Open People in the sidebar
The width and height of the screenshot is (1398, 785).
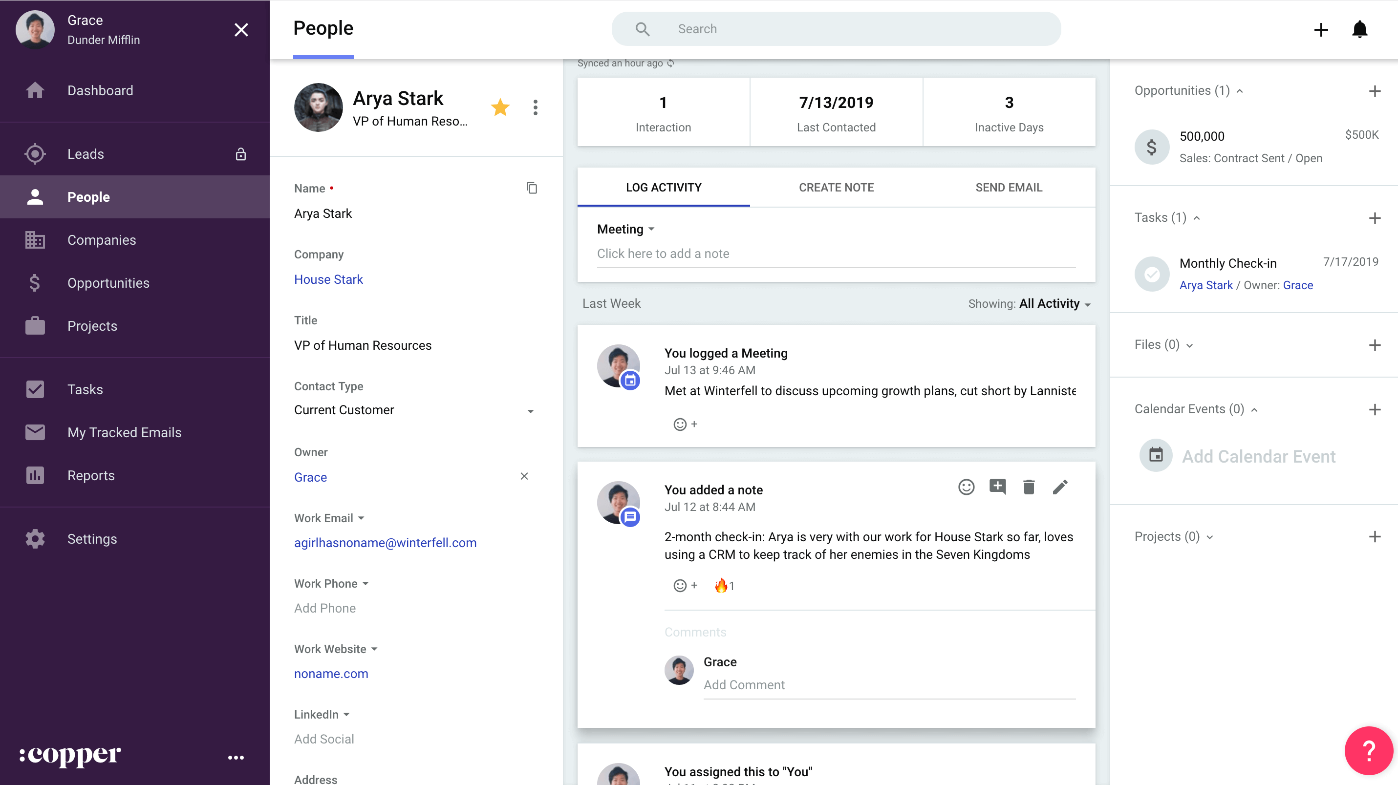point(134,197)
